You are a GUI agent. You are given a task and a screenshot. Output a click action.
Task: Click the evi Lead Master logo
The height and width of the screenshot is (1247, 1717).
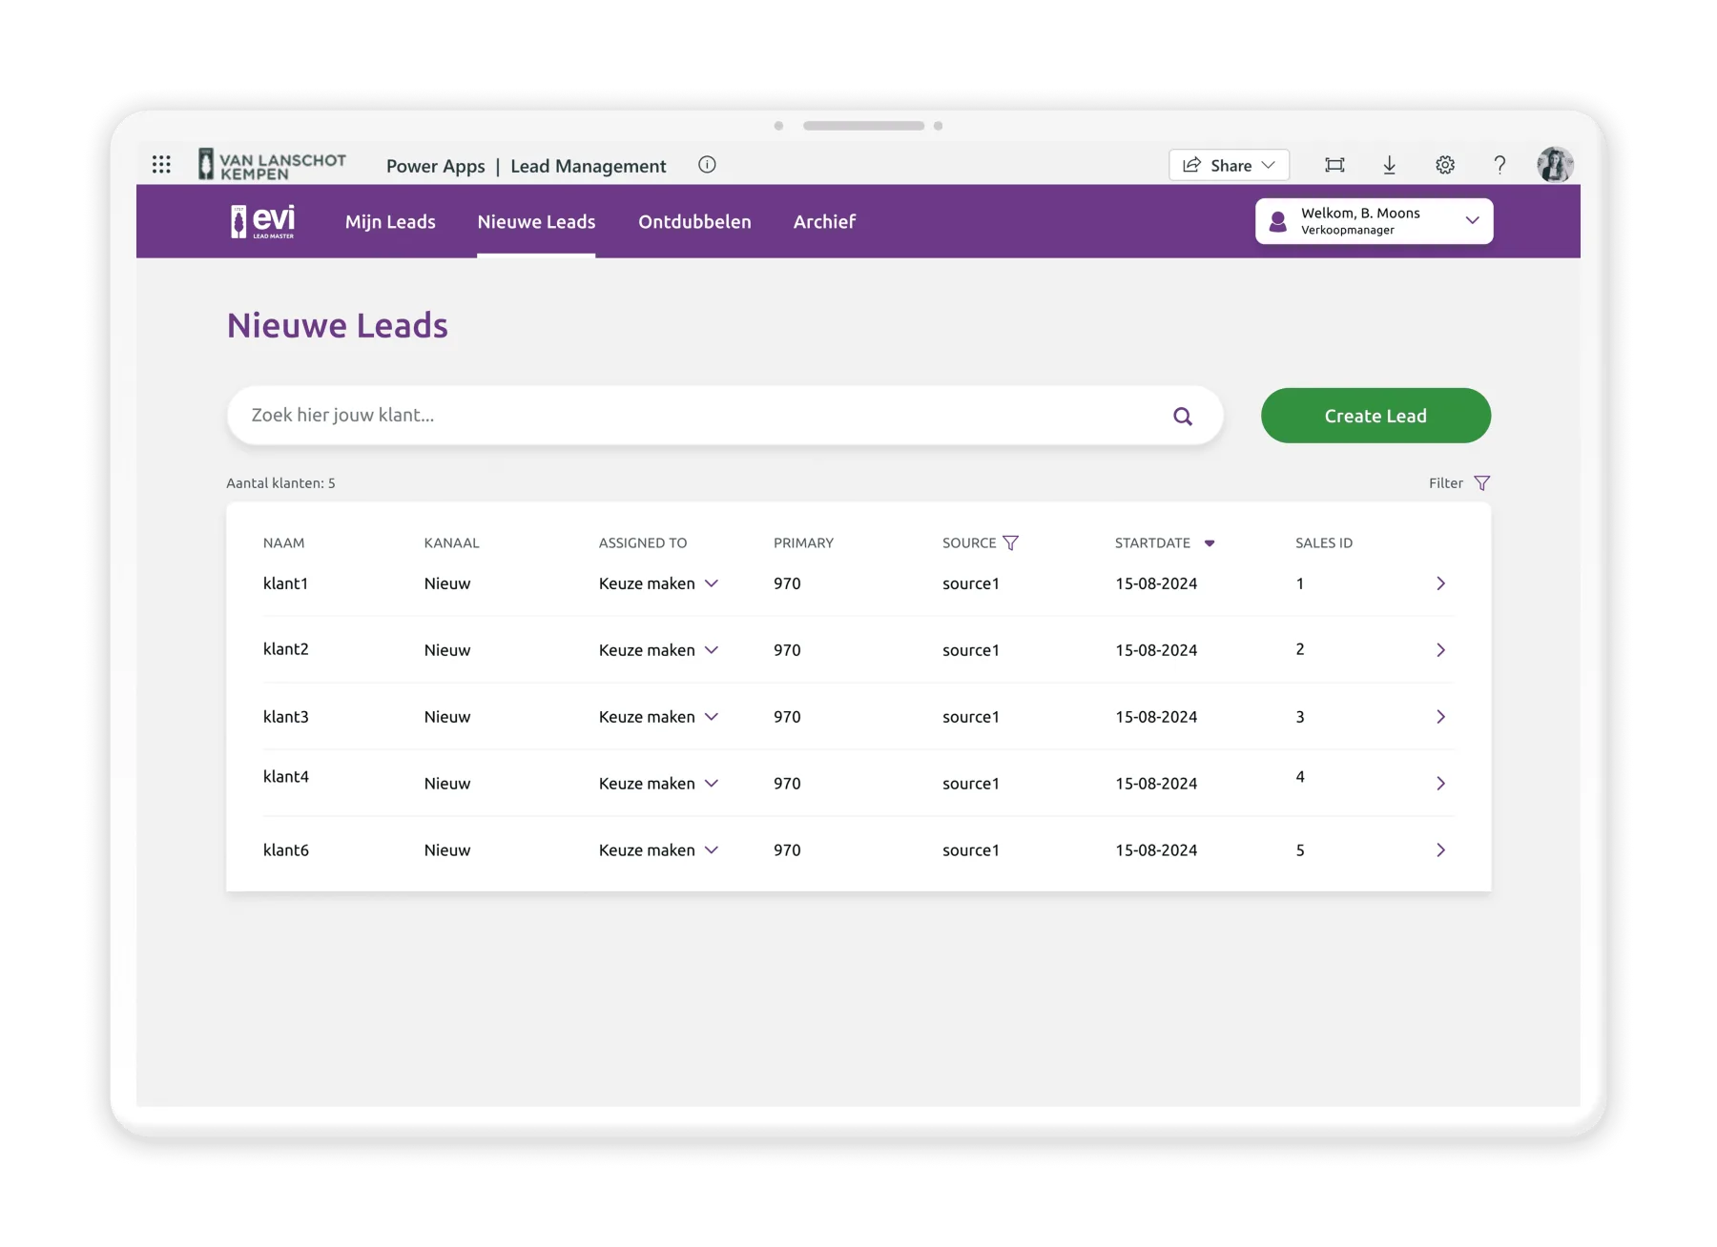pyautogui.click(x=263, y=221)
